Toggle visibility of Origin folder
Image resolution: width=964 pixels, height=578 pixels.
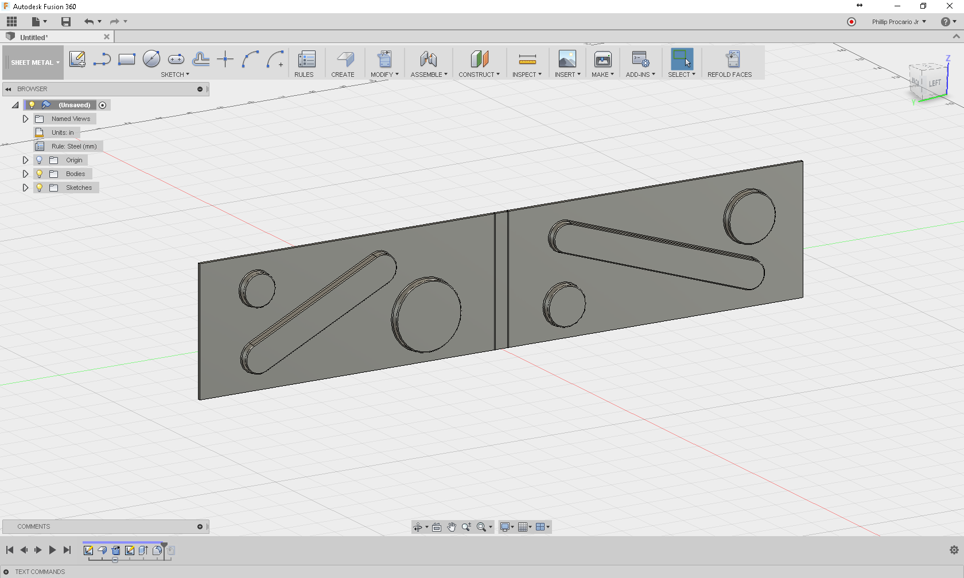point(40,160)
